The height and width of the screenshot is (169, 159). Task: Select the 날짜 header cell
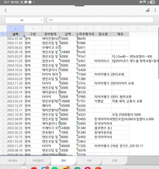coord(16,34)
